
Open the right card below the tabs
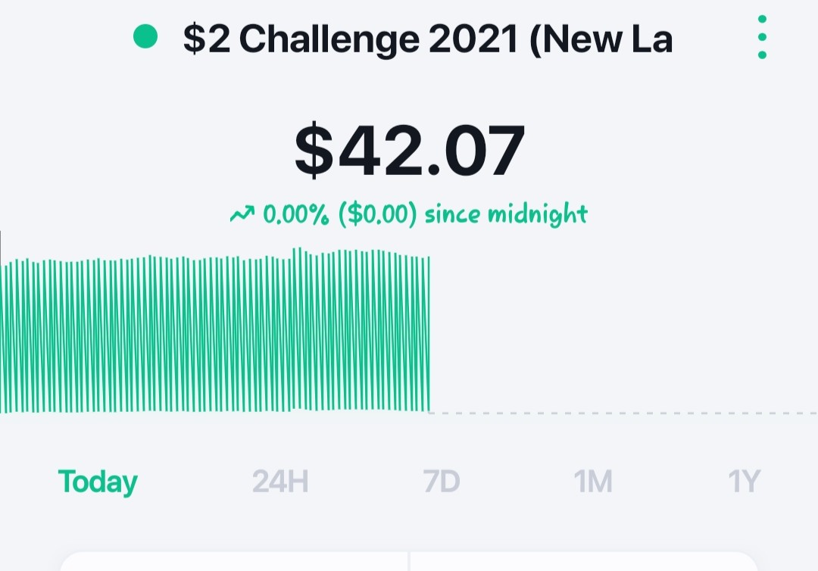pyautogui.click(x=584, y=561)
